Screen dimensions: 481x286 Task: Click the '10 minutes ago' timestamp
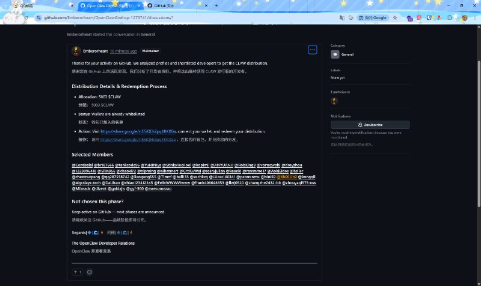pyautogui.click(x=123, y=51)
